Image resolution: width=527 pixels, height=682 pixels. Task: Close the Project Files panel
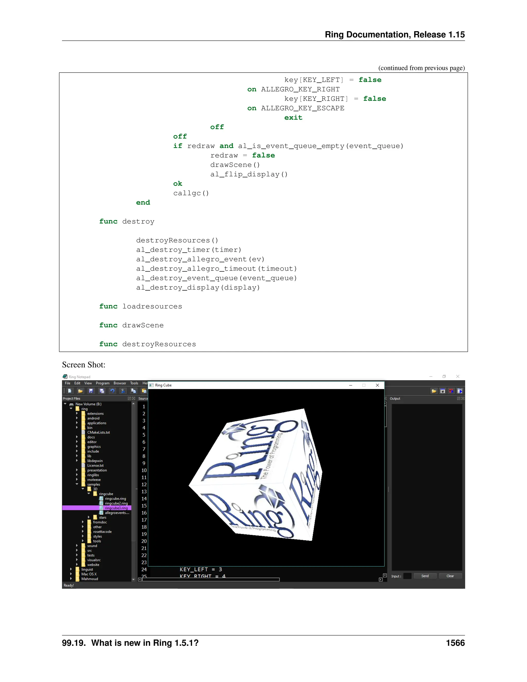coord(134,398)
